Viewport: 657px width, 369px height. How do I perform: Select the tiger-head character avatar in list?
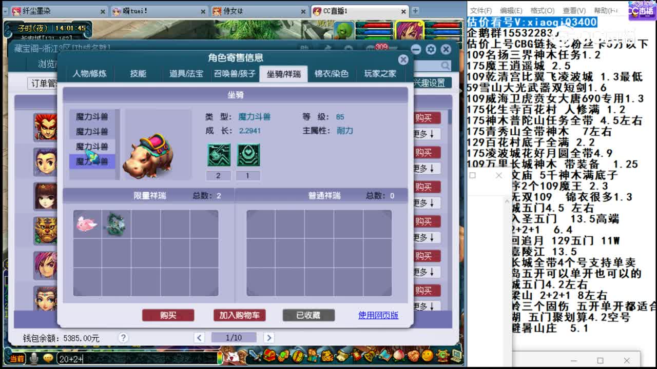[x=45, y=230]
